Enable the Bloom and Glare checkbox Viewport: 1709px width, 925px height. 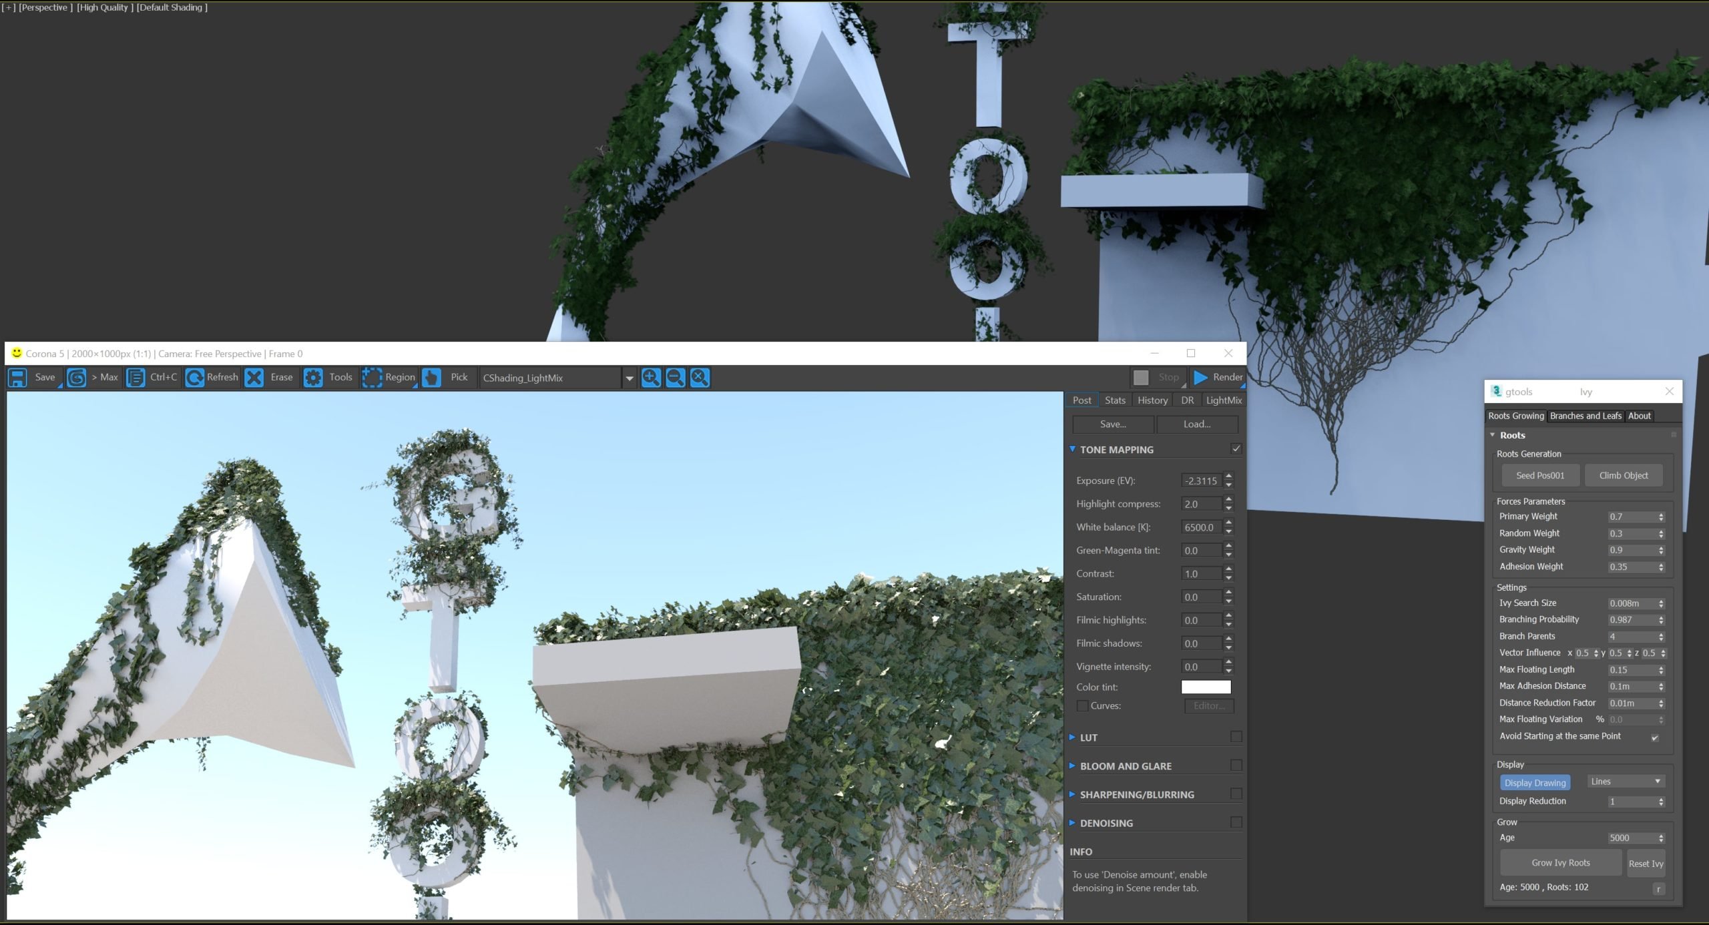click(1236, 765)
